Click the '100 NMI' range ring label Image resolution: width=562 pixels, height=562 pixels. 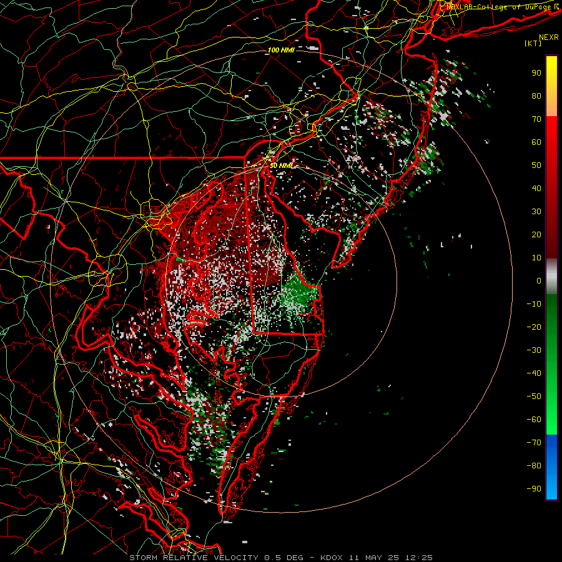click(281, 50)
